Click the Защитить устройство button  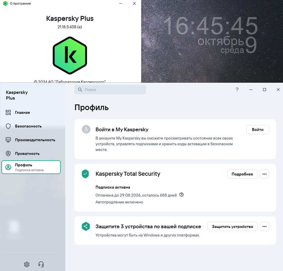click(233, 227)
